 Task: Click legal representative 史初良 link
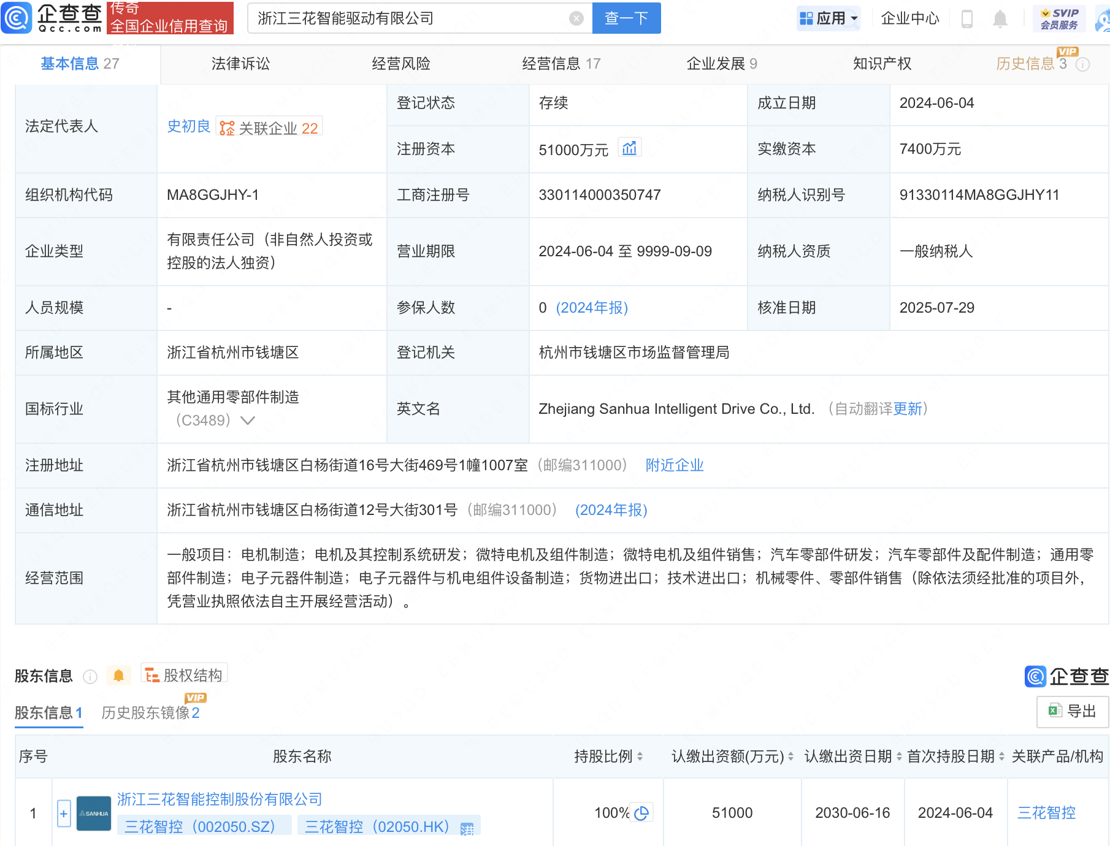point(188,126)
